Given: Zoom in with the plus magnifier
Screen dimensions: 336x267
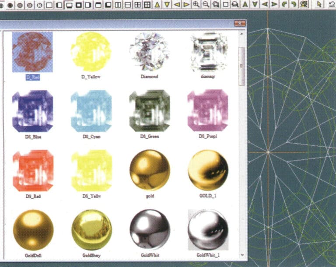Looking at the screenshot, I should (x=196, y=5).
